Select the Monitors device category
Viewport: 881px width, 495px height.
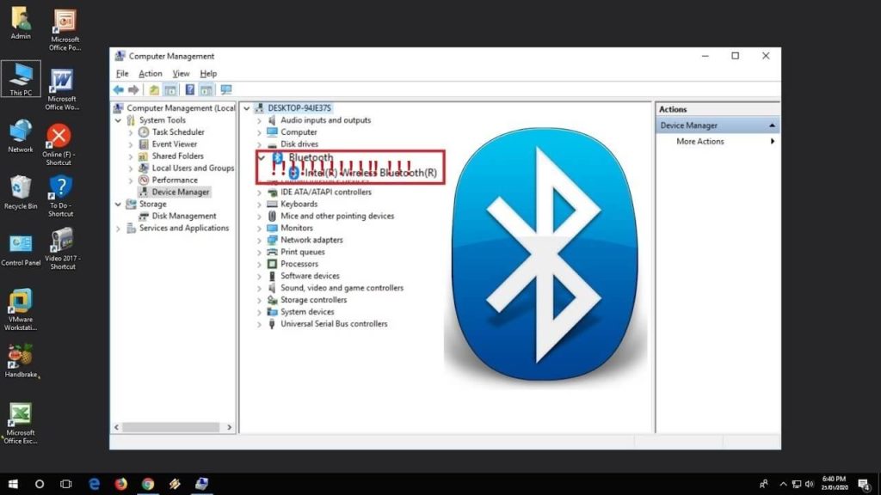tap(297, 228)
